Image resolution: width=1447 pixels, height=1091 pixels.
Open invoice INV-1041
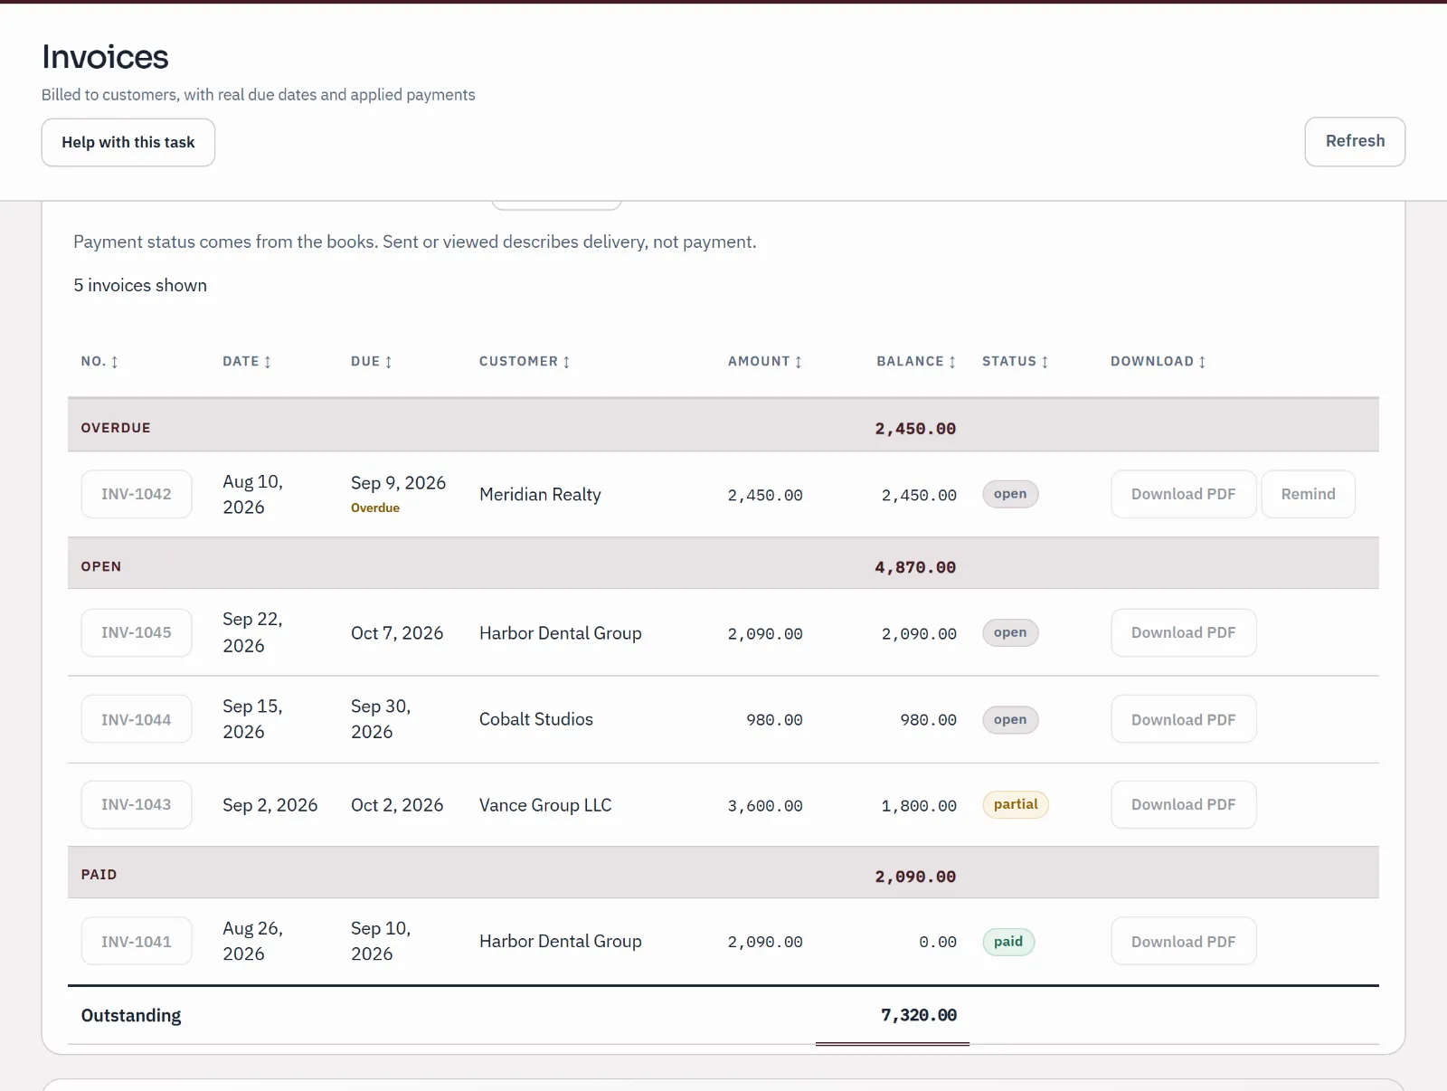click(x=137, y=941)
